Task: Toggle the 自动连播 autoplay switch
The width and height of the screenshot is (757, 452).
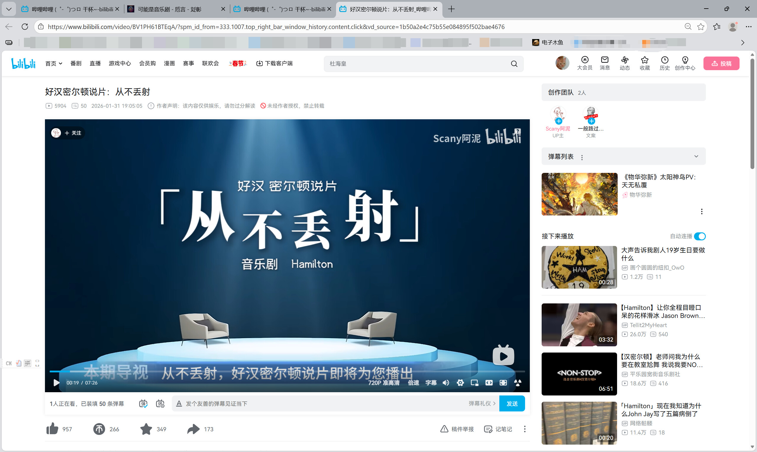Action: pyautogui.click(x=700, y=236)
